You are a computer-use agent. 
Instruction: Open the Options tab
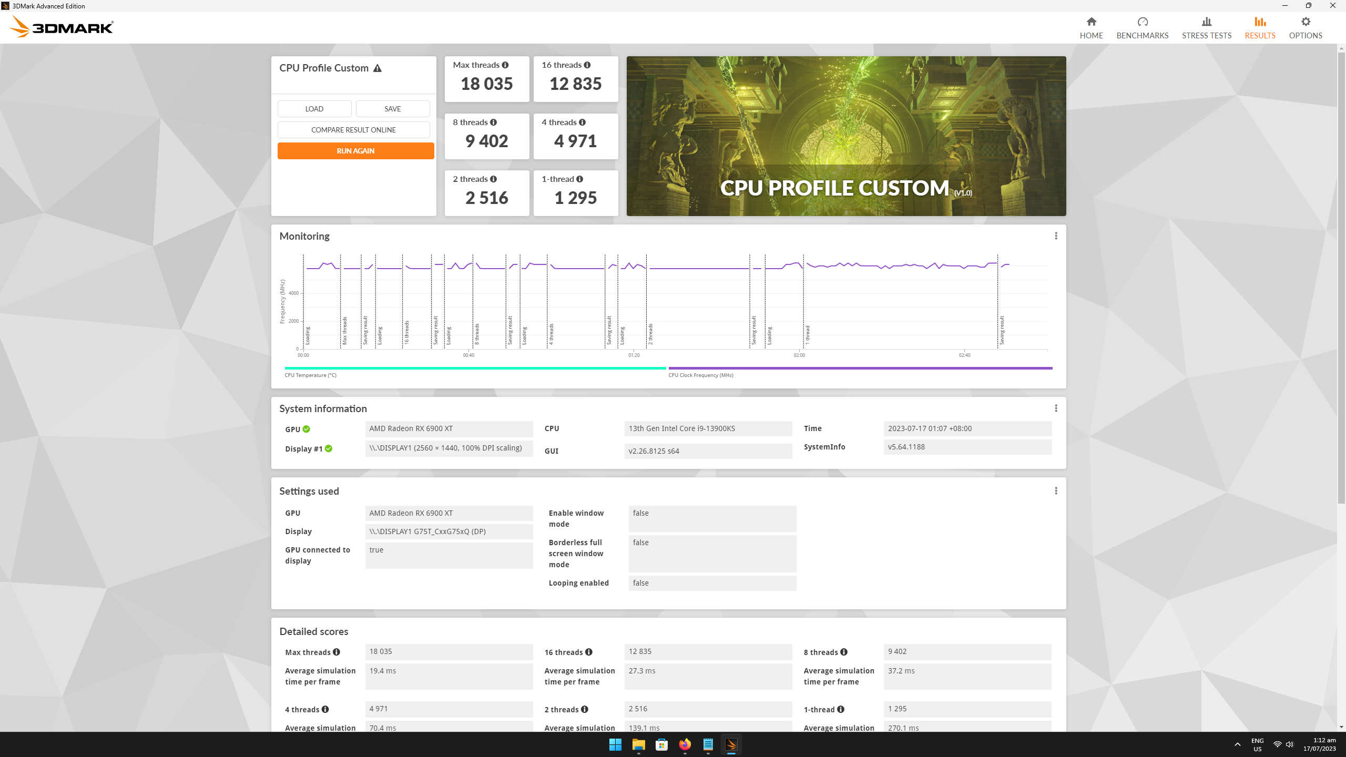[1306, 28]
